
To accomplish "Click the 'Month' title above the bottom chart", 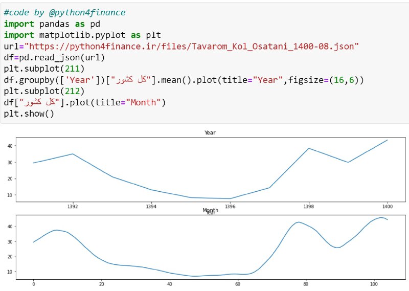I will point(210,210).
